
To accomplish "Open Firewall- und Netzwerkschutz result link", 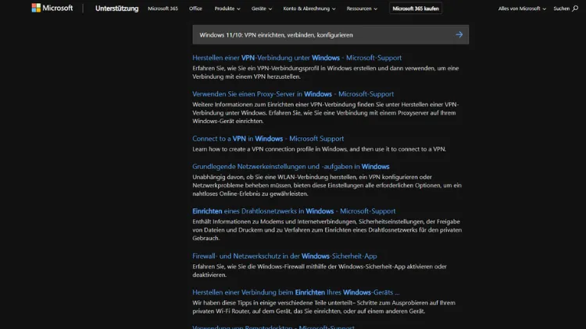I will tap(284, 256).
